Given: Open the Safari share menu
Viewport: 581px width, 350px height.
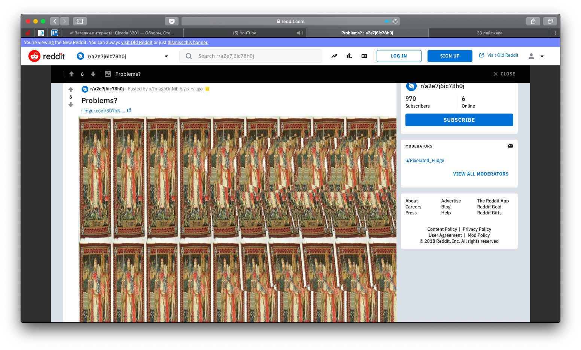Looking at the screenshot, I should [533, 21].
